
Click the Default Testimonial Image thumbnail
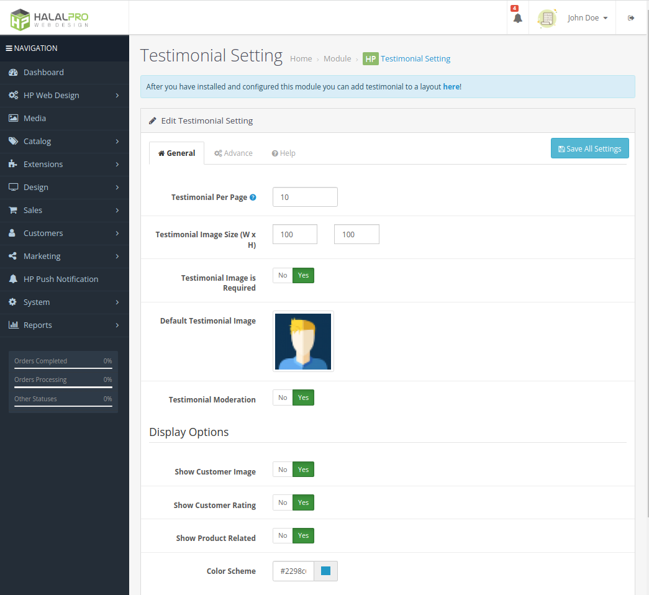[x=303, y=342]
